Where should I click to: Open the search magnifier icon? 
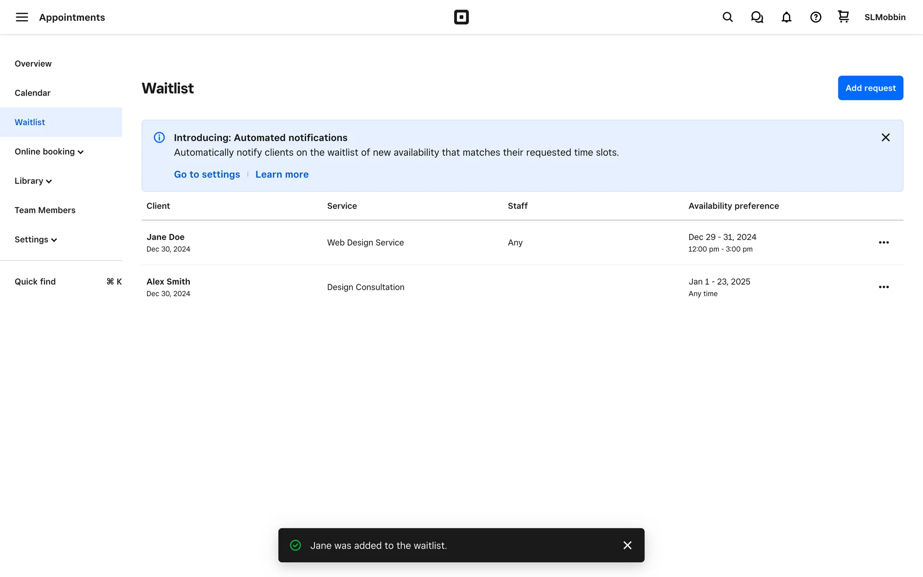pyautogui.click(x=727, y=17)
